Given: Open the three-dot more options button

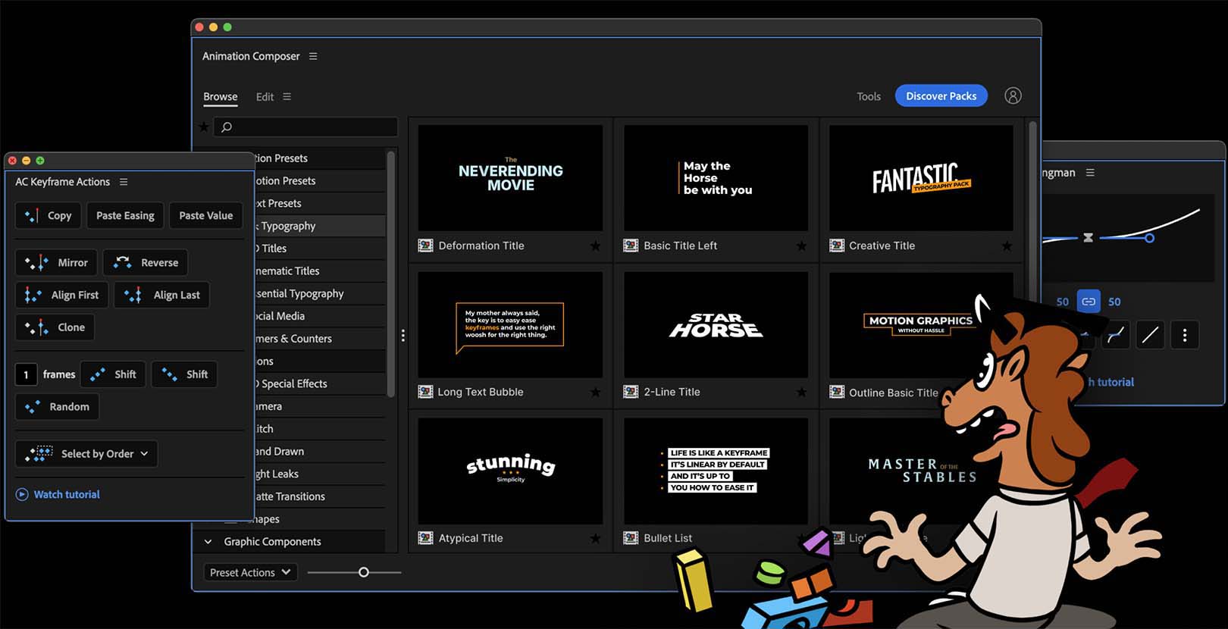Looking at the screenshot, I should (1185, 335).
